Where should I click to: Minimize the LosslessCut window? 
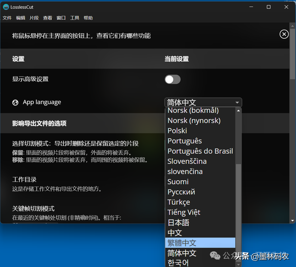coord(251,7)
